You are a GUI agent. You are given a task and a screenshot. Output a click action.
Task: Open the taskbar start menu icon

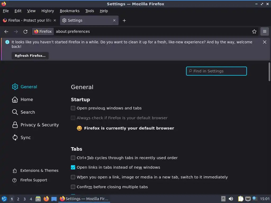(4, 199)
